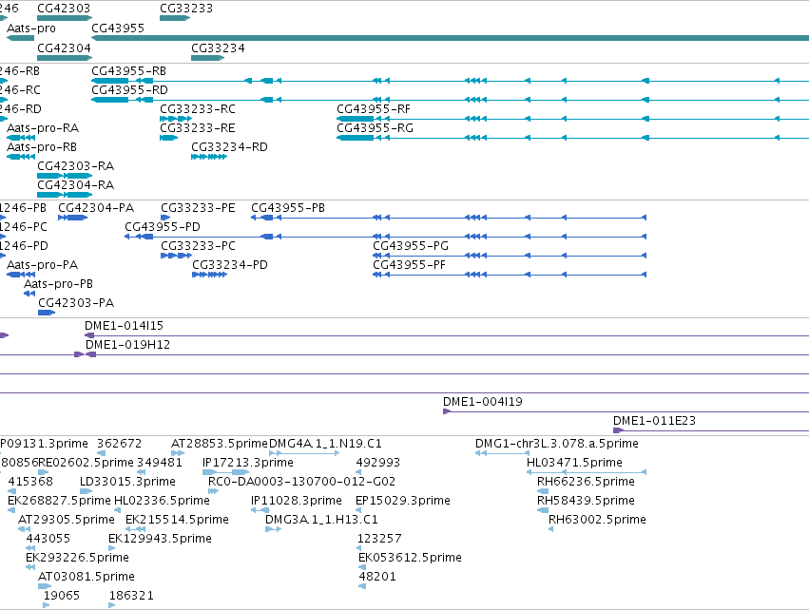Click EST 123257
809x610 pixels.
tap(379, 539)
